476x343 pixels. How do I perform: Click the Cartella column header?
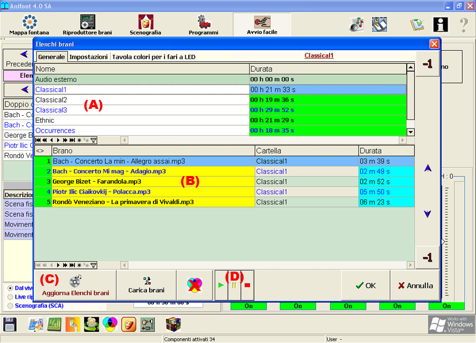[x=307, y=151]
